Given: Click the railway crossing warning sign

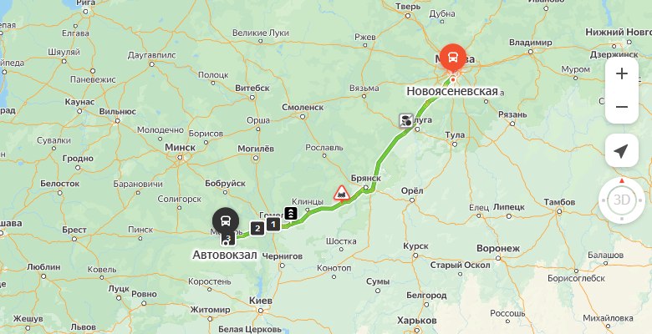Looking at the screenshot, I should coord(342,193).
